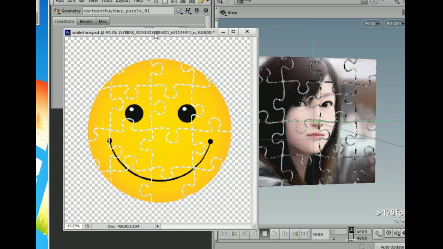Play the animation forward
This screenshot has height=249, width=443.
275,234
